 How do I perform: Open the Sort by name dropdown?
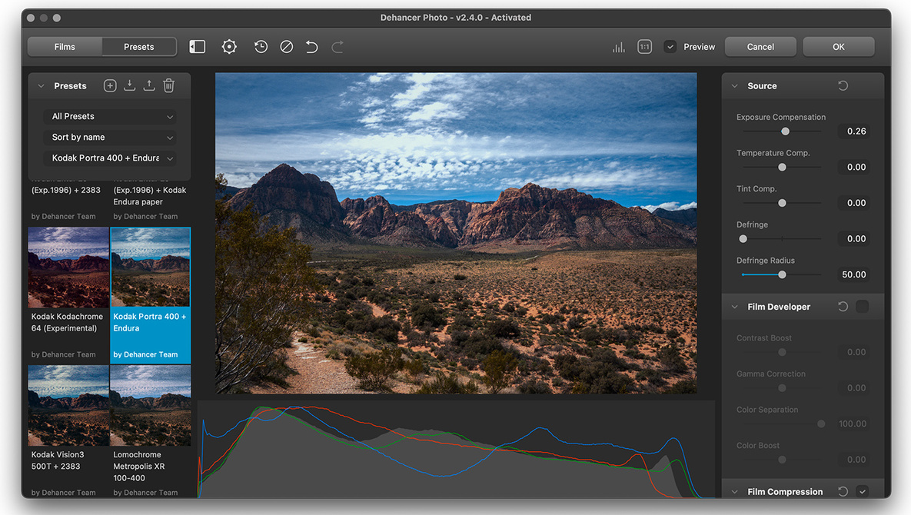[x=110, y=138]
